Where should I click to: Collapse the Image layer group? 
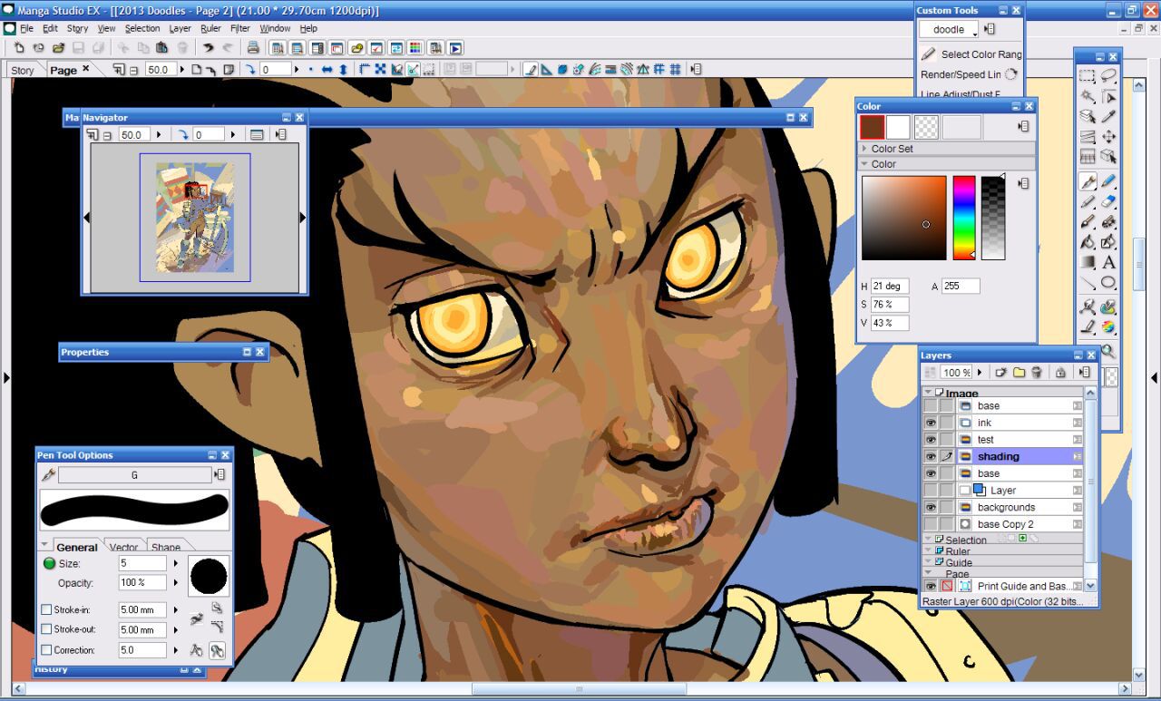click(929, 393)
